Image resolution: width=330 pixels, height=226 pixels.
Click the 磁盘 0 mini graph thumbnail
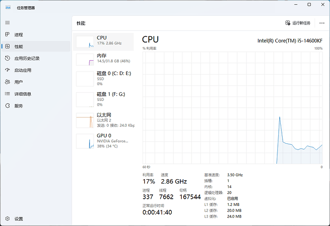(85, 79)
